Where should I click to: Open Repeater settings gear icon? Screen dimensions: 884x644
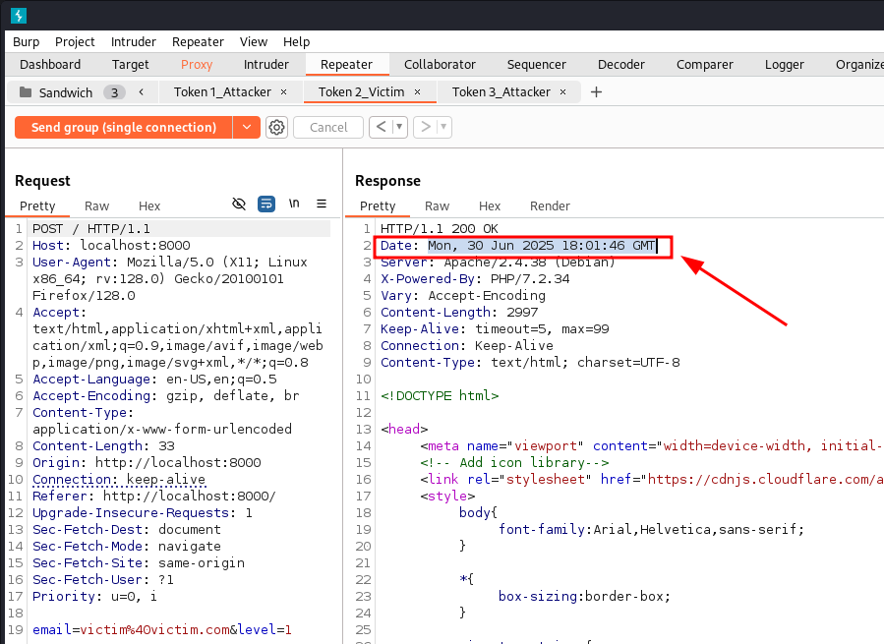point(276,128)
